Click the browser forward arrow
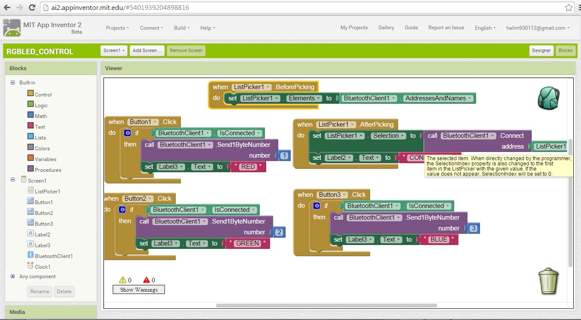 click(x=19, y=7)
